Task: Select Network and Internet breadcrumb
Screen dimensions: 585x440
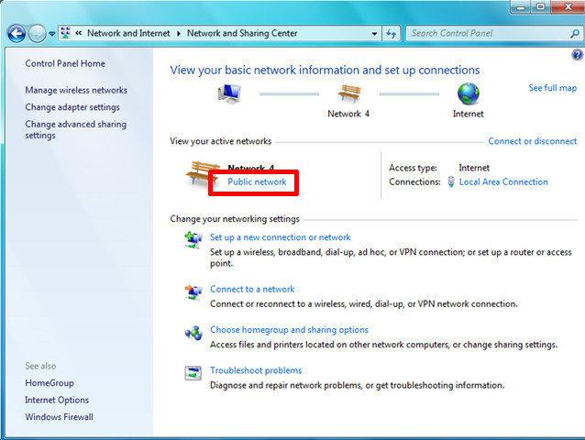Action: click(128, 33)
